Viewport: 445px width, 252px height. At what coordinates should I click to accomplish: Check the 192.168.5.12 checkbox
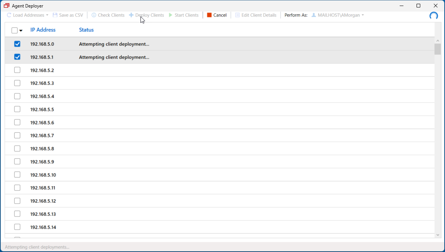[17, 201]
